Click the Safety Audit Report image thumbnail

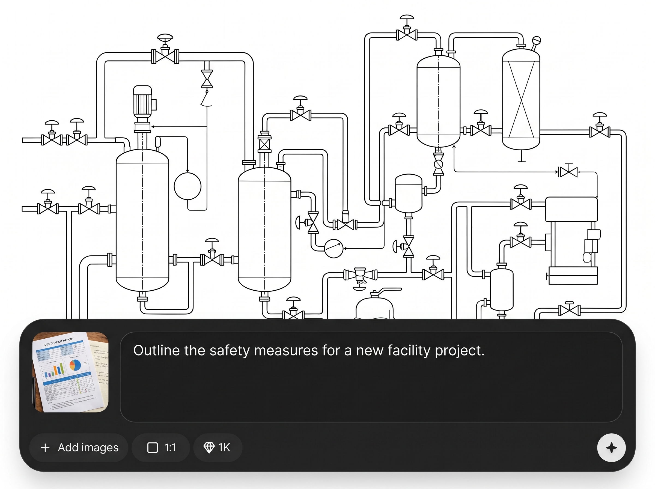pos(70,372)
